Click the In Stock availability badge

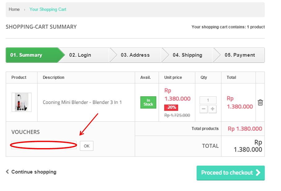pos(148,102)
